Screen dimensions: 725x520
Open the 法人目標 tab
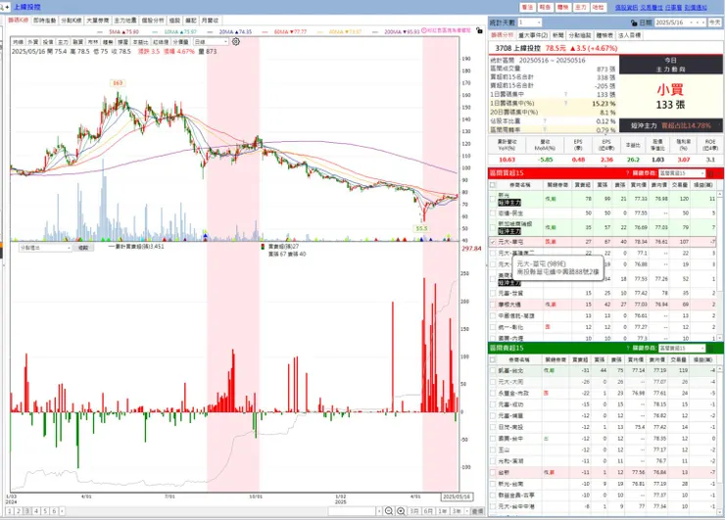pyautogui.click(x=629, y=35)
